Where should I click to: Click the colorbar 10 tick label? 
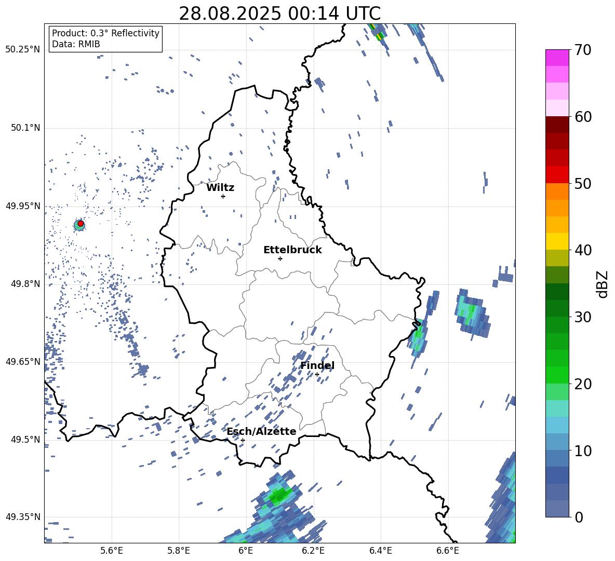coord(583,450)
